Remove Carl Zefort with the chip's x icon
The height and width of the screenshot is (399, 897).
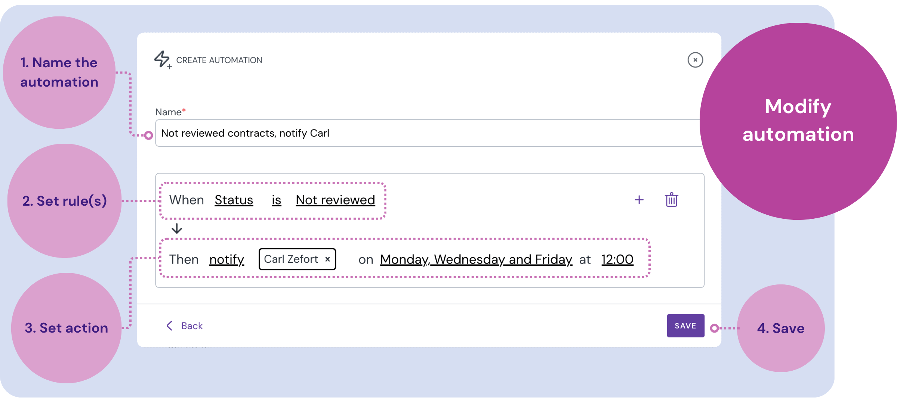(x=327, y=259)
